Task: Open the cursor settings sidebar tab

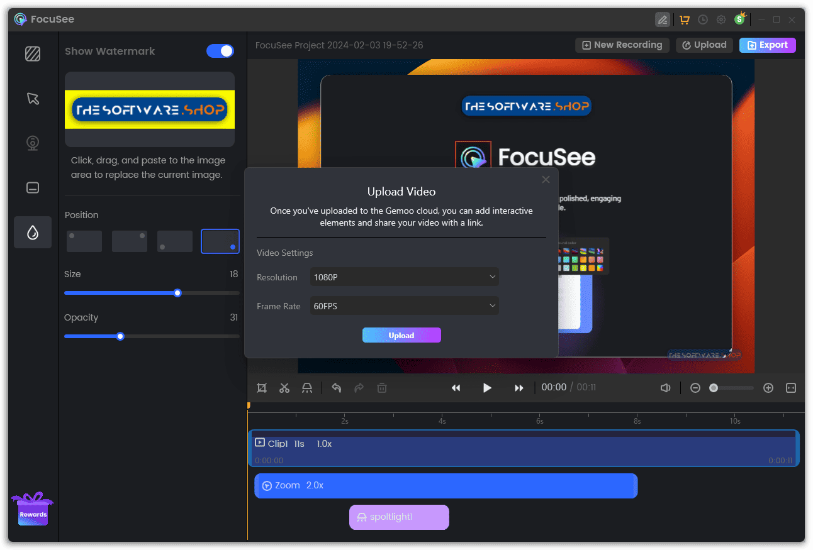Action: [x=33, y=99]
